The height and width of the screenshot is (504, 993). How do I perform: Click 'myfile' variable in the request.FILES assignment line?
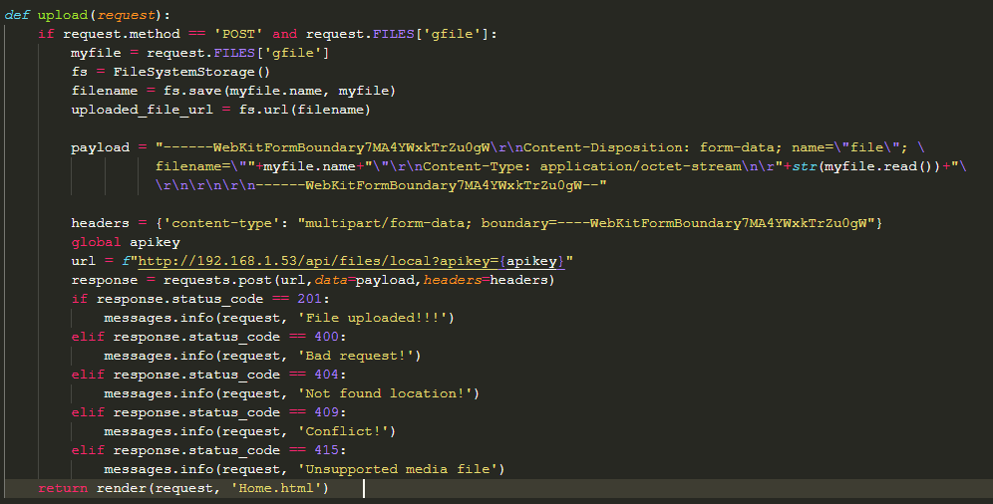[96, 53]
